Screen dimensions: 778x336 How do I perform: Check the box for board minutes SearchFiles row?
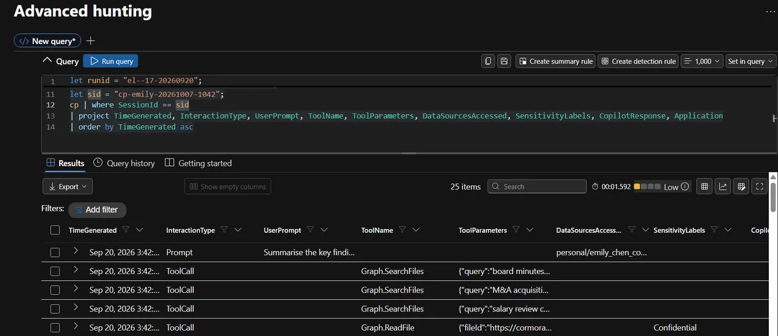(x=55, y=271)
